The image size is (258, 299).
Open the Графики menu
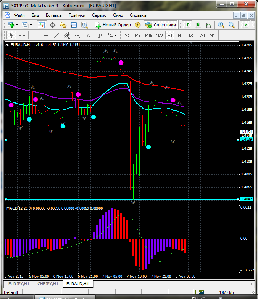77,15
